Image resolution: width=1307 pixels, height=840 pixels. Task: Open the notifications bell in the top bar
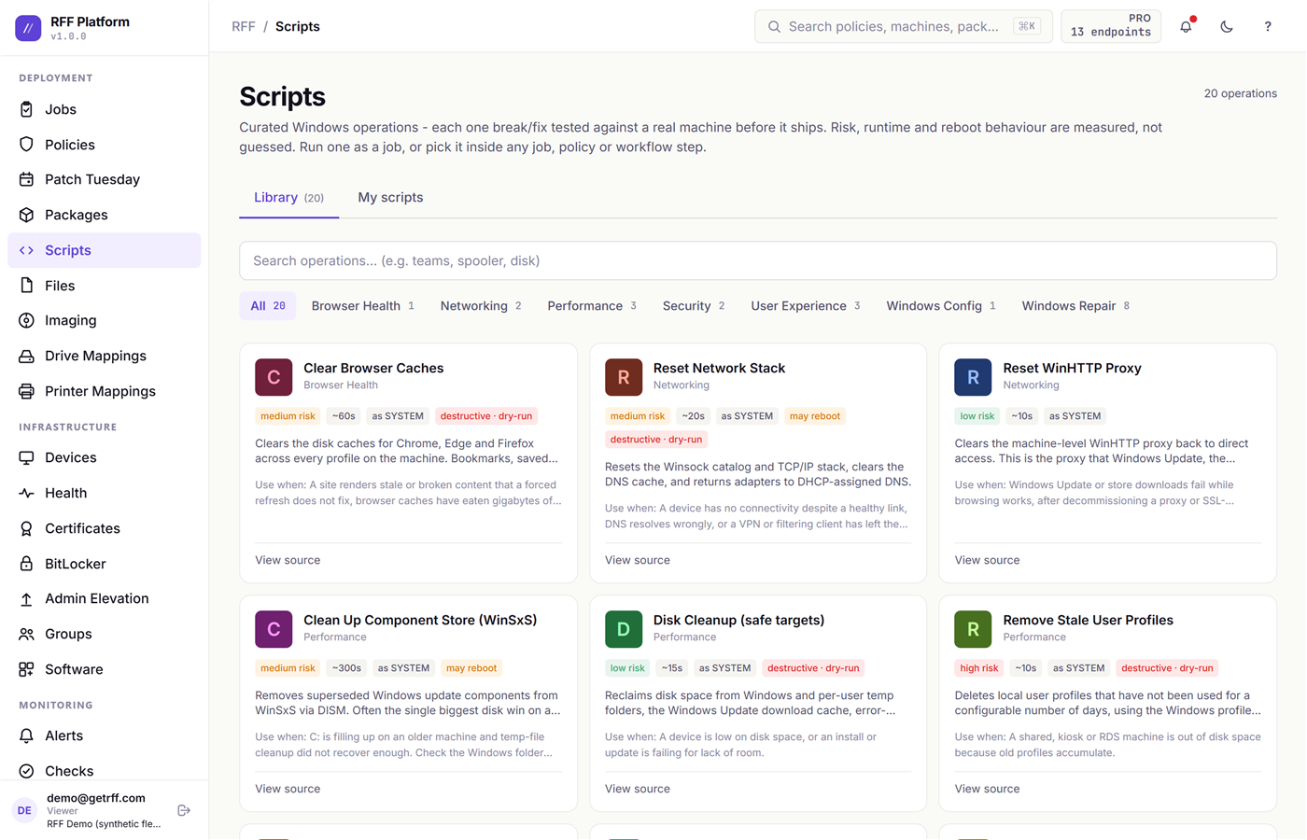[x=1186, y=26]
